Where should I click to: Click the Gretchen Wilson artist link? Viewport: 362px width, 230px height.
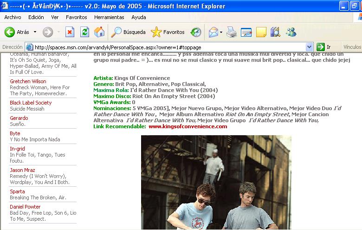tap(28, 81)
